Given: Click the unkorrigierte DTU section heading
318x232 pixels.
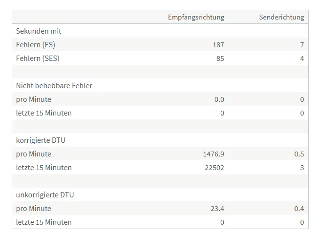Looking at the screenshot, I should tap(45, 195).
